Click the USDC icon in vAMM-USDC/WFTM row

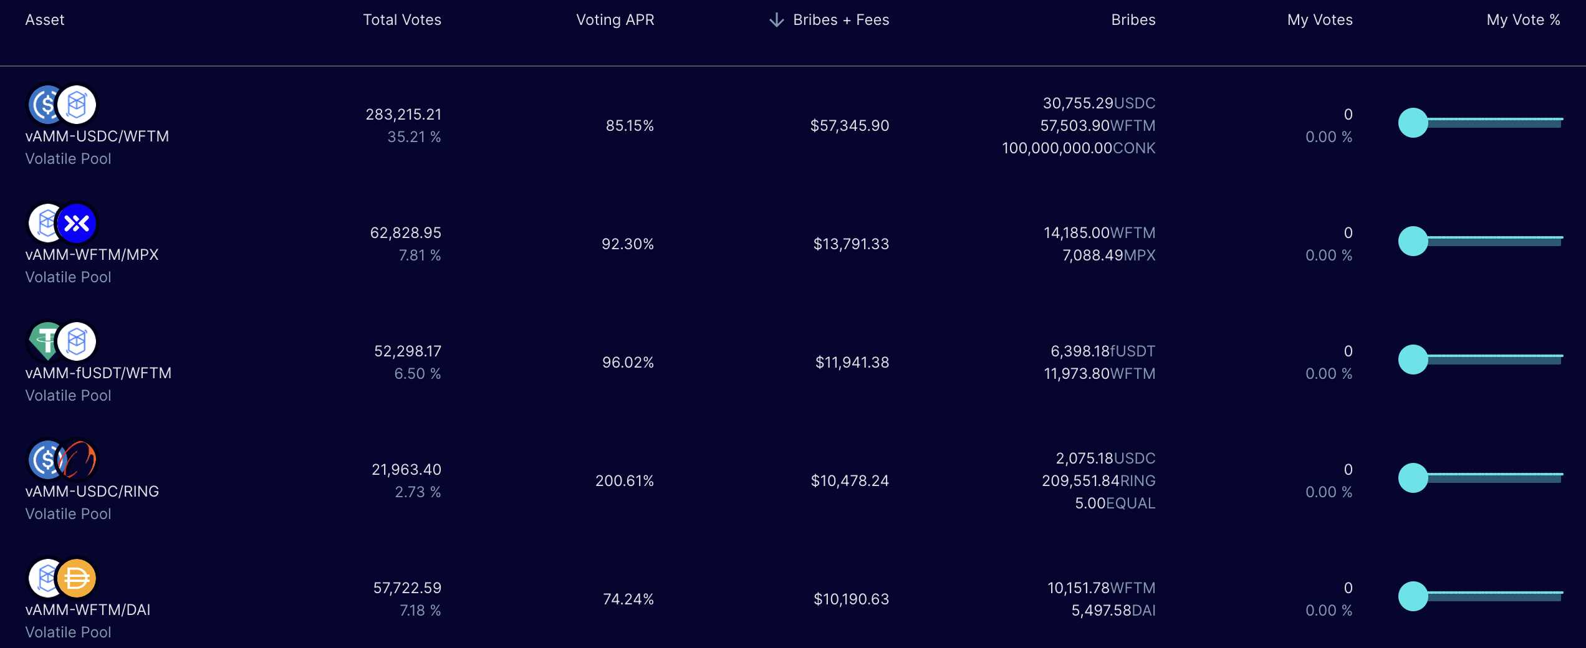[x=46, y=105]
